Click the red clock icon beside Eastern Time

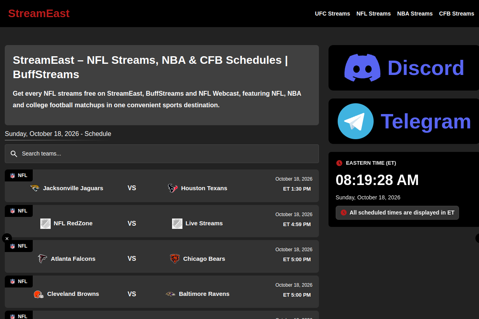(339, 163)
